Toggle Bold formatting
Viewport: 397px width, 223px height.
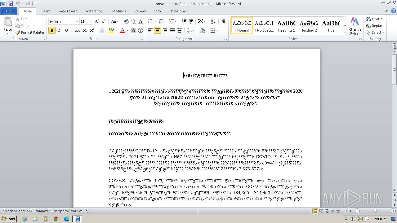[x=52, y=30]
